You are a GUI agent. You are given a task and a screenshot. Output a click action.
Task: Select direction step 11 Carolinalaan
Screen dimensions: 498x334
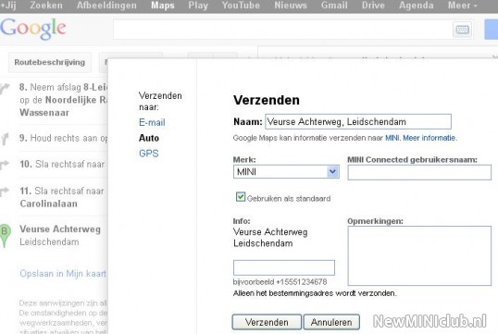(62, 197)
